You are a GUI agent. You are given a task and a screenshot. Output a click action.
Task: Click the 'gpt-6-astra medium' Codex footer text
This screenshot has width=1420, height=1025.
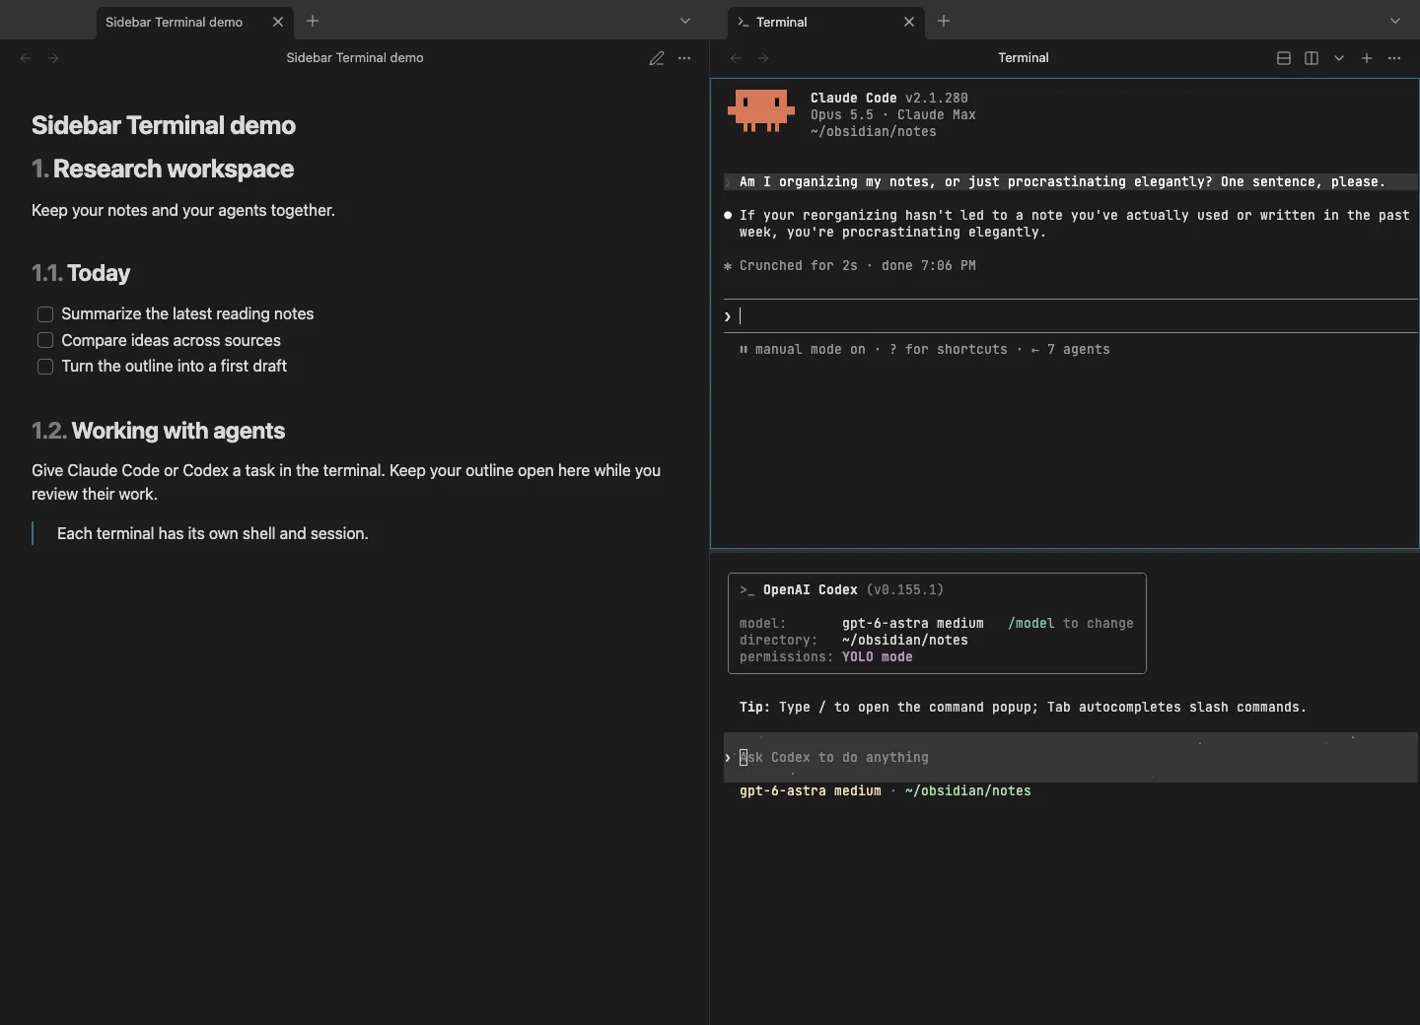click(x=811, y=790)
